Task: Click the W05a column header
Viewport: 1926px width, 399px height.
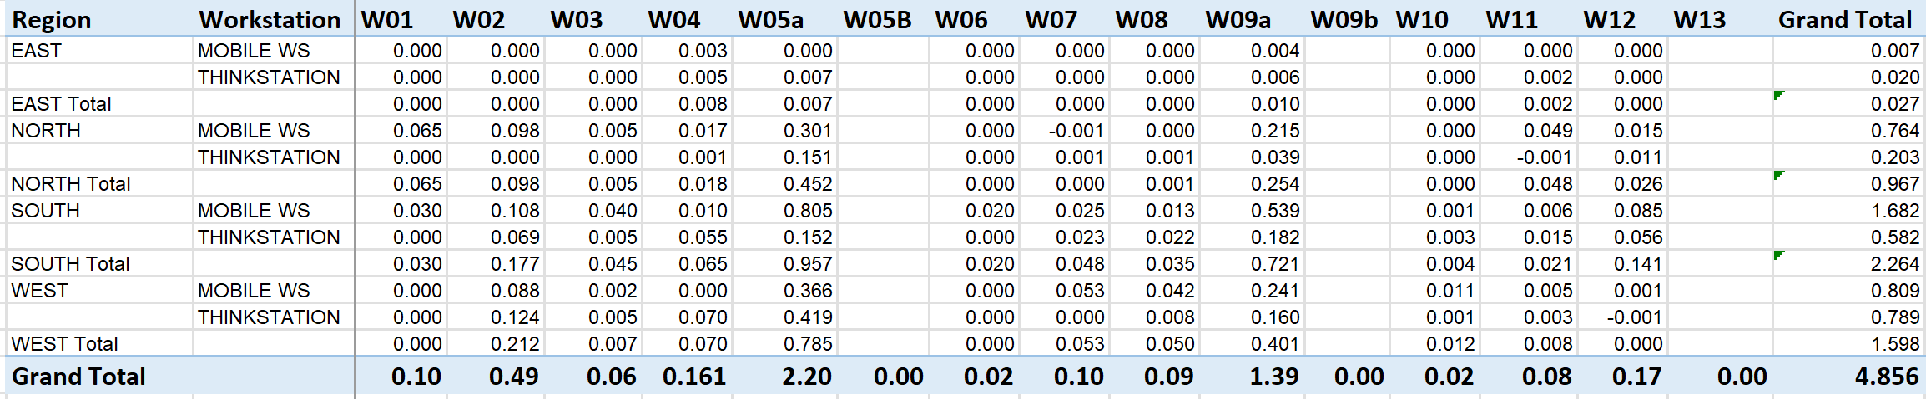Action: (770, 20)
